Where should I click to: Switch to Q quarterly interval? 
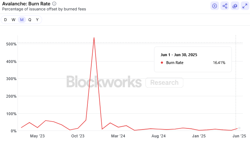point(30,20)
